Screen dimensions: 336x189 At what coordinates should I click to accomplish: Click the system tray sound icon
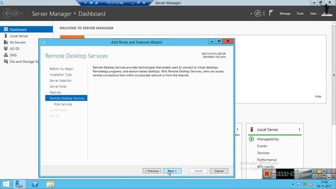click(x=311, y=184)
